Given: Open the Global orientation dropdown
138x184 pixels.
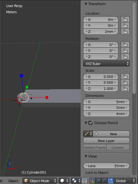Looking at the screenshot, I should coord(125,181).
